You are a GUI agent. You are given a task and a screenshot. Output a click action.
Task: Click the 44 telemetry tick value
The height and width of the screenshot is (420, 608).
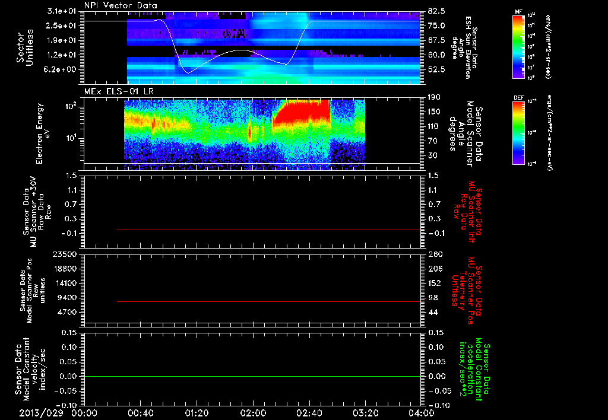click(x=433, y=312)
